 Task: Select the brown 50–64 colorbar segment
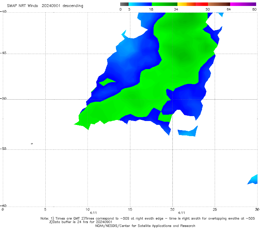pos(219,4)
